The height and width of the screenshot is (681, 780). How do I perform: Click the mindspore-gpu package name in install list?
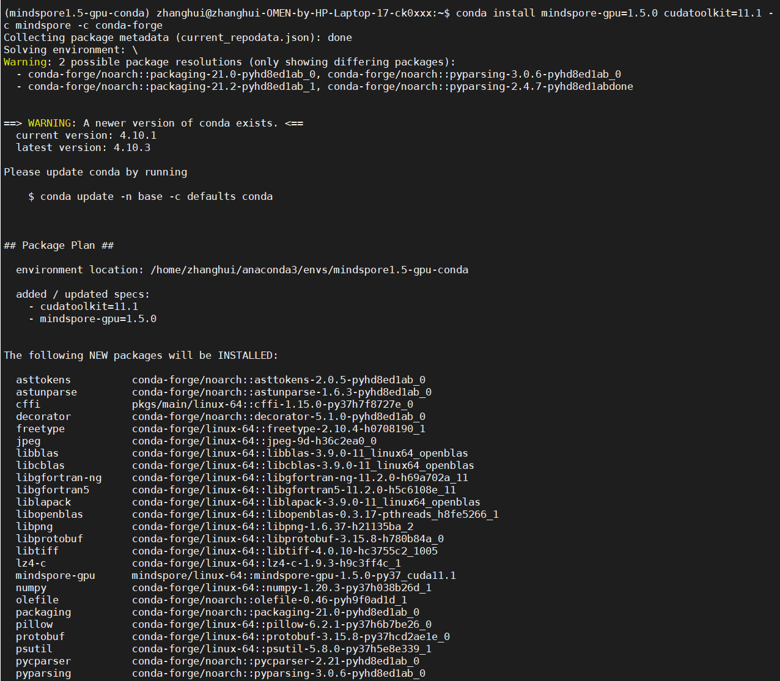point(55,575)
